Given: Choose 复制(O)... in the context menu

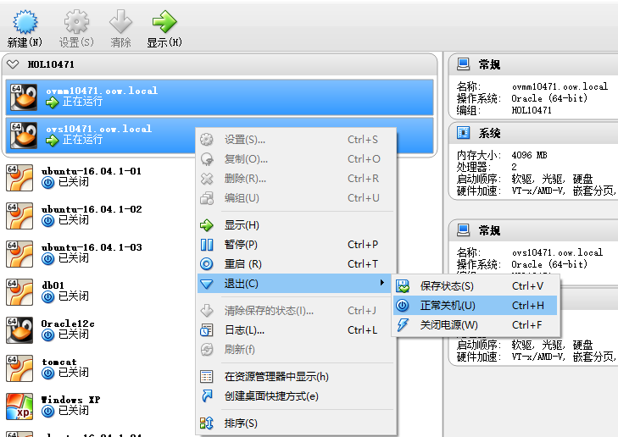Looking at the screenshot, I should (296, 159).
